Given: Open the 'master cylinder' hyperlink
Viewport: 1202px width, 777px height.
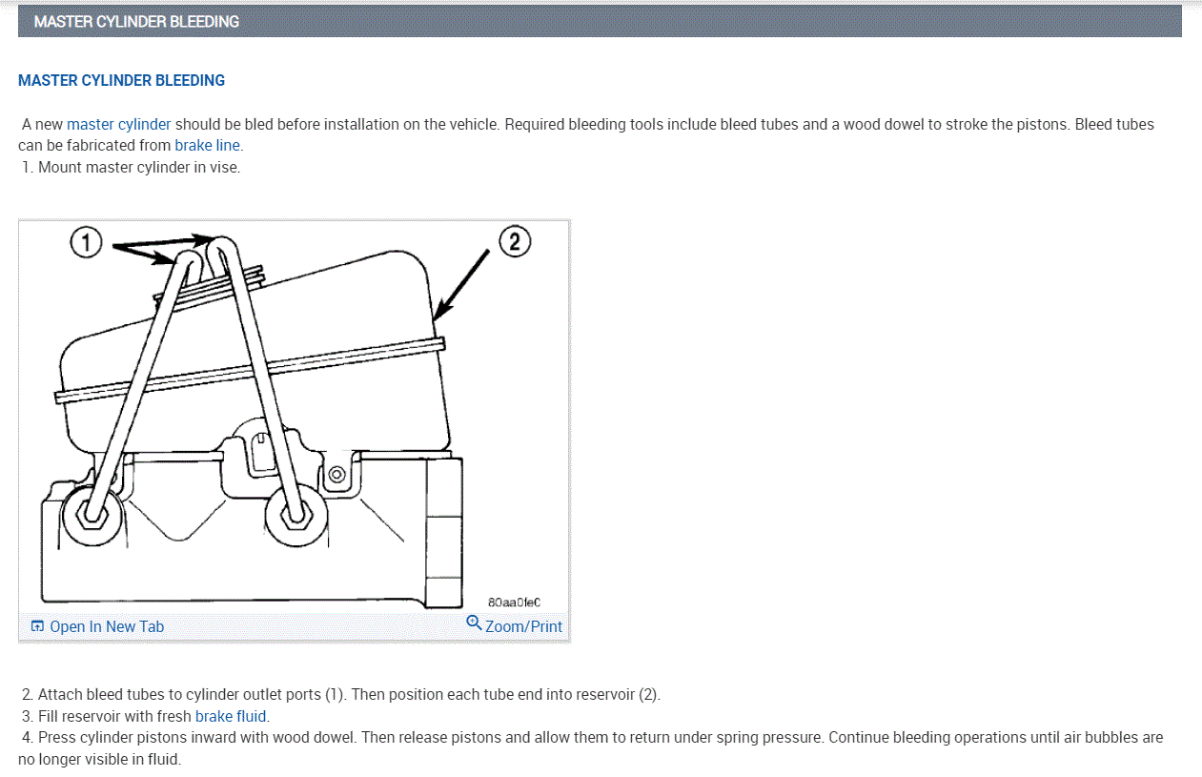Looking at the screenshot, I should (119, 124).
